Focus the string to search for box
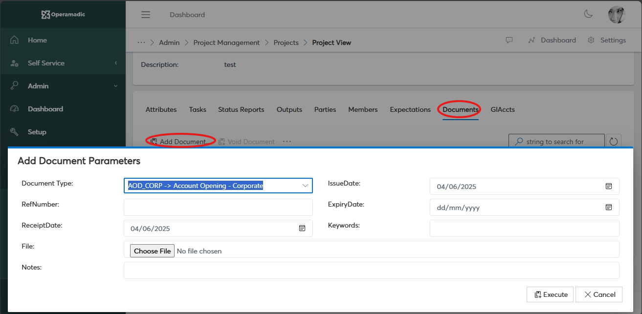 (x=556, y=142)
